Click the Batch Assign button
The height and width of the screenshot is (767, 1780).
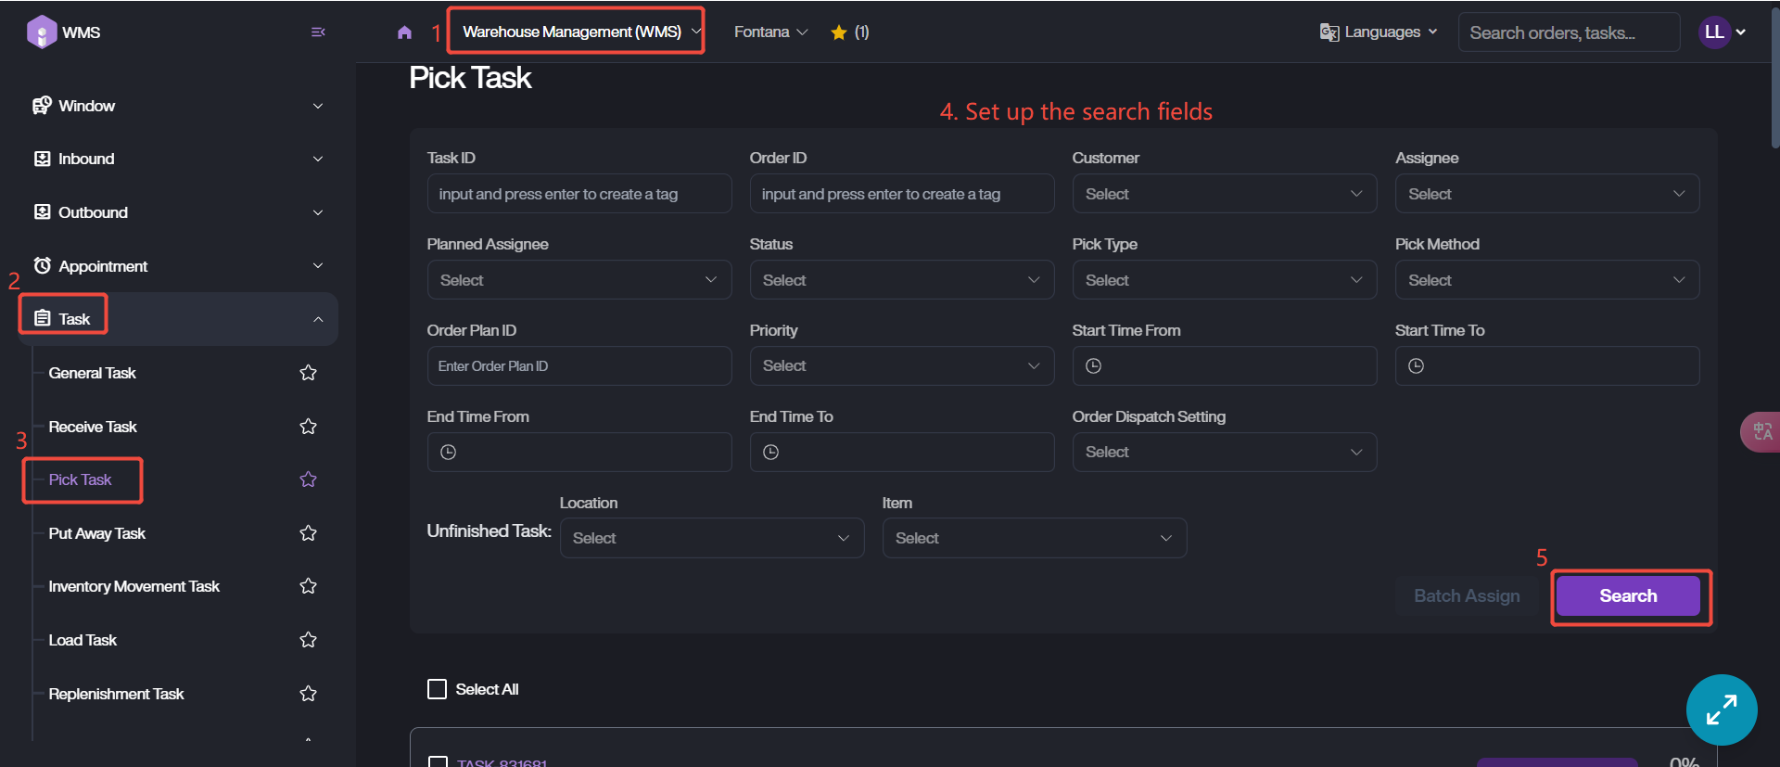pyautogui.click(x=1467, y=595)
